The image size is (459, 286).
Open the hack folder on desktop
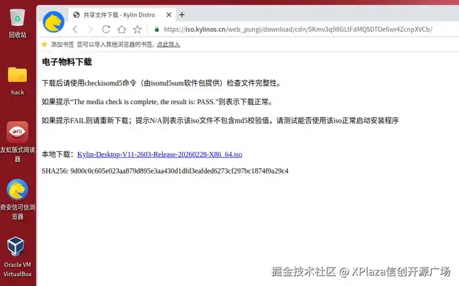coord(18,81)
